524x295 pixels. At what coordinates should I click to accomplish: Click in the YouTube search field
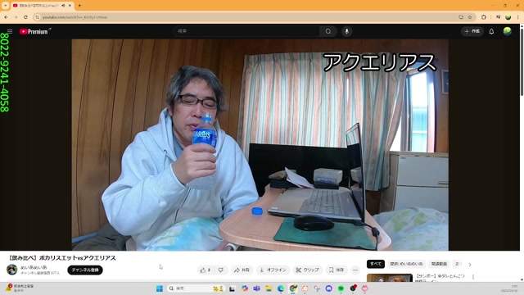(x=246, y=31)
